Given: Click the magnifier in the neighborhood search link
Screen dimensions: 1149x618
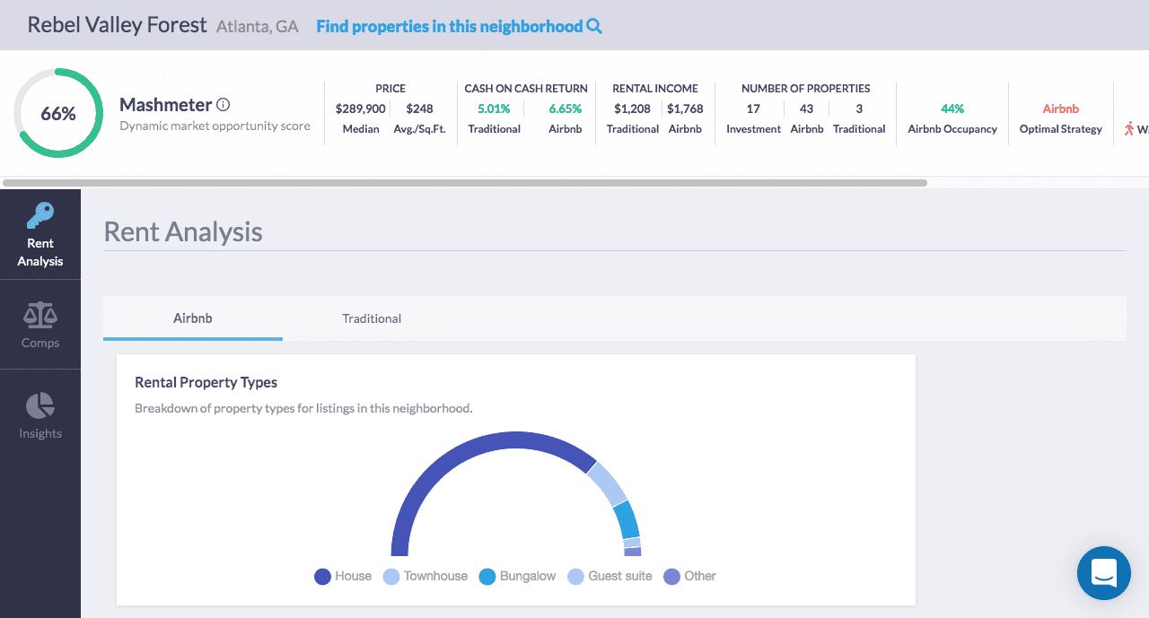Looking at the screenshot, I should [x=595, y=26].
